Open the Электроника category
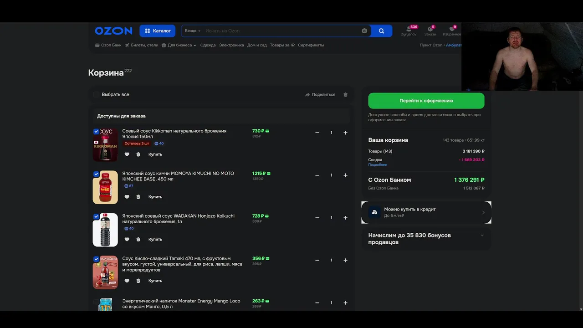The image size is (583, 328). pos(231,45)
